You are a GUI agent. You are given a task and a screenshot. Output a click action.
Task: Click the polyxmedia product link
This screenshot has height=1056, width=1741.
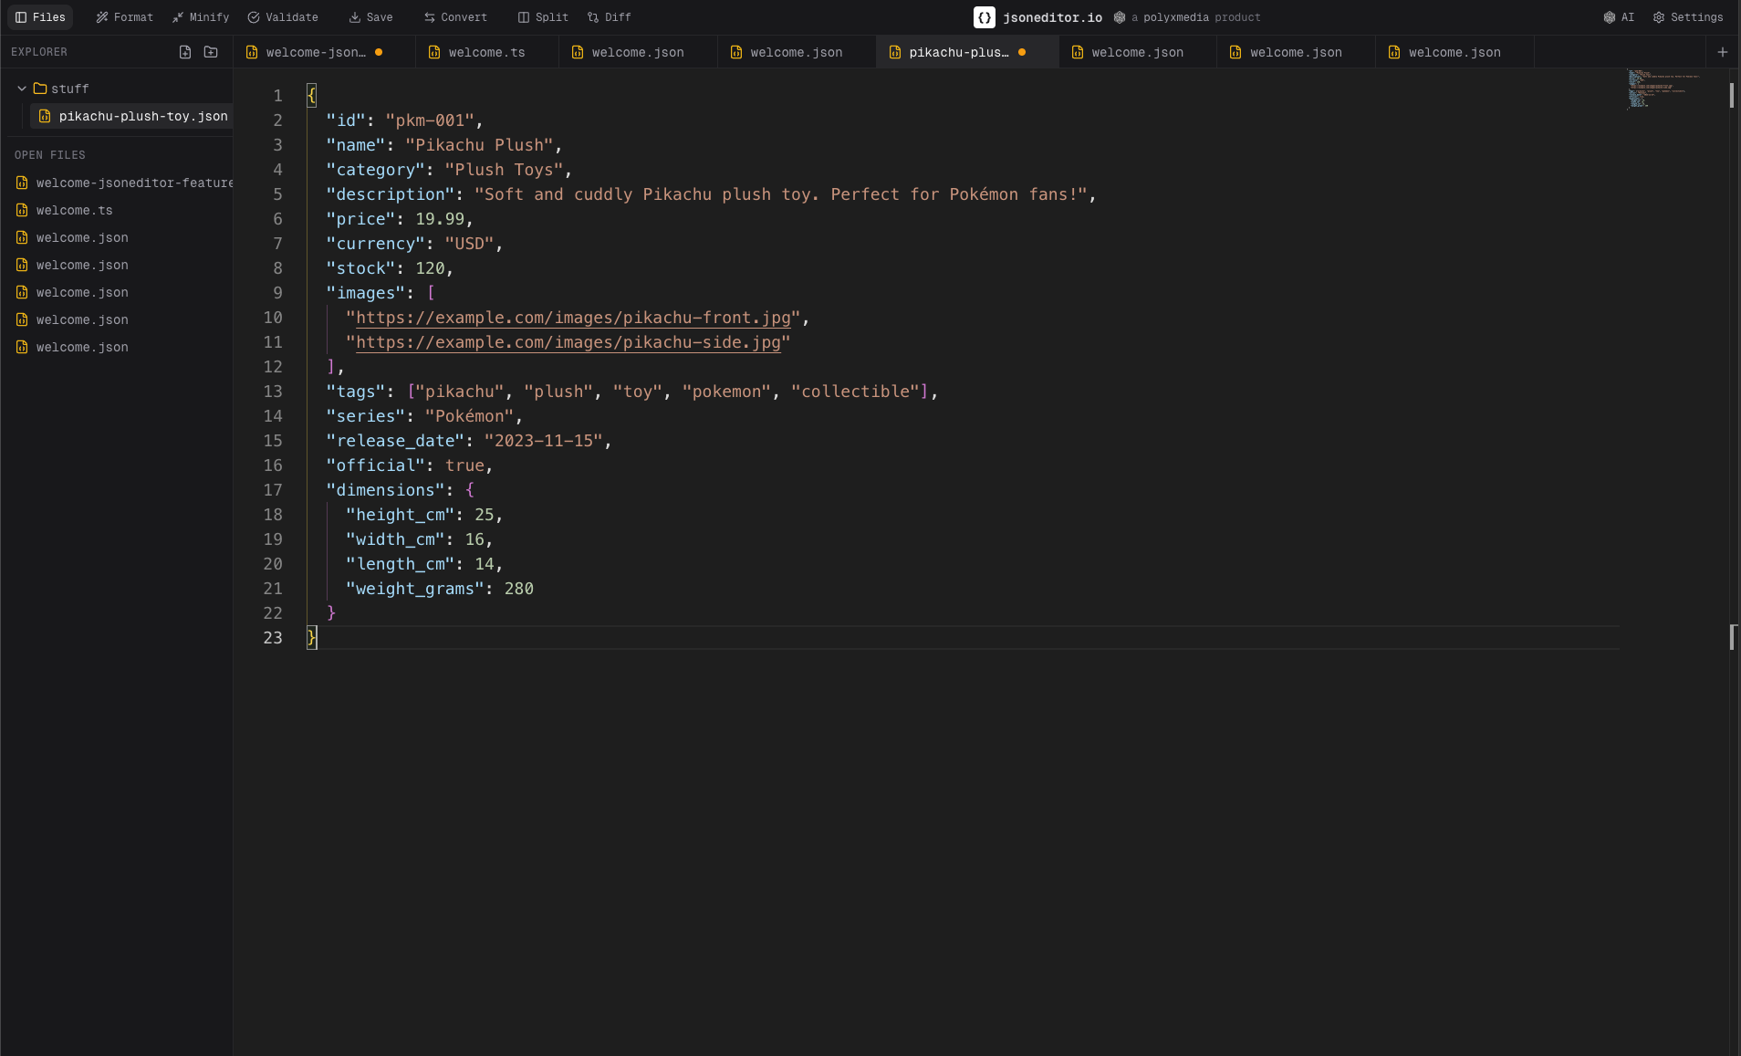[1187, 16]
